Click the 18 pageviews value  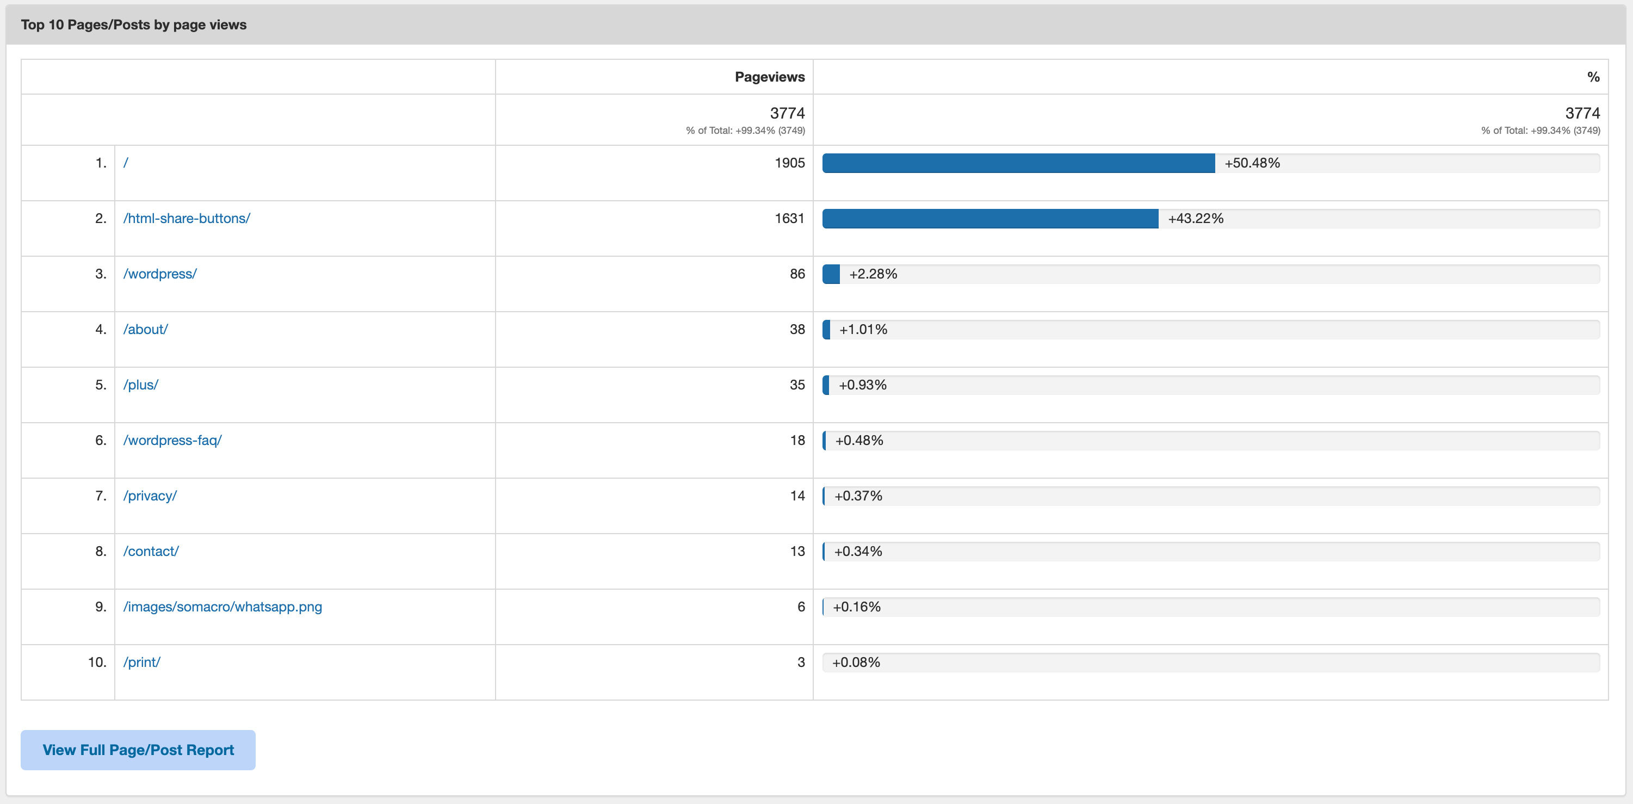coord(797,440)
